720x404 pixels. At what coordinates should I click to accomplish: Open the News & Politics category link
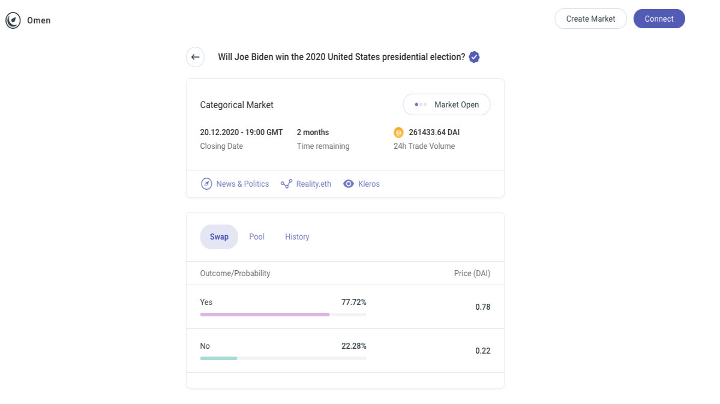point(242,184)
